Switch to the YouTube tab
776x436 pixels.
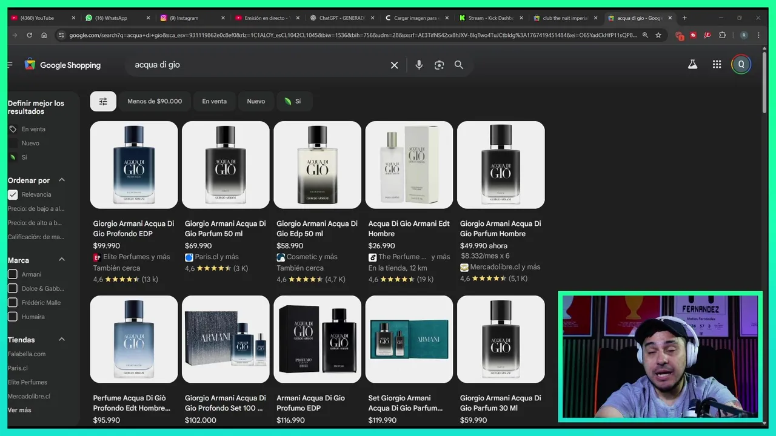click(36, 18)
